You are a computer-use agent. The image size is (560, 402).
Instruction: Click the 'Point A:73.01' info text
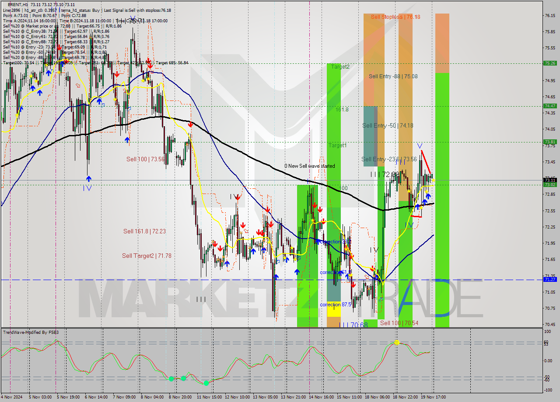coord(15,16)
